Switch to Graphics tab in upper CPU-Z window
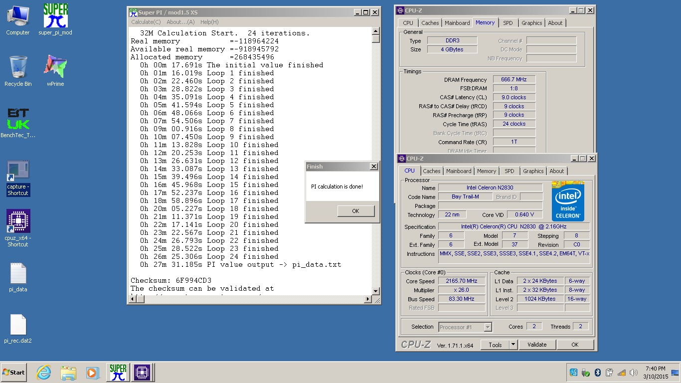 point(531,23)
